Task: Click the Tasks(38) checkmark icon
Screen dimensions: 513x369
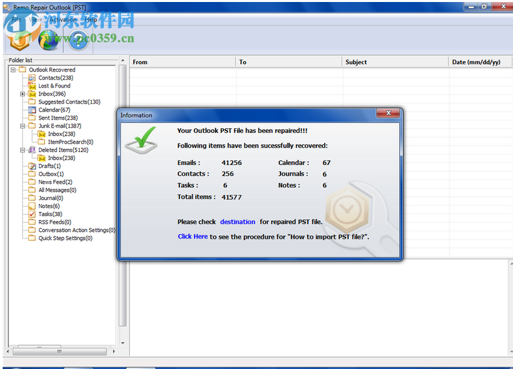Action: click(x=31, y=214)
